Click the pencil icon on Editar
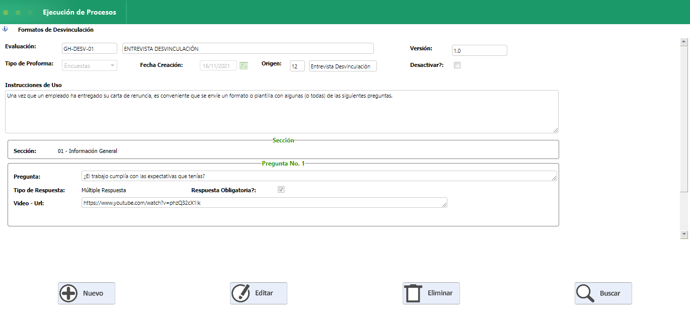 [241, 293]
